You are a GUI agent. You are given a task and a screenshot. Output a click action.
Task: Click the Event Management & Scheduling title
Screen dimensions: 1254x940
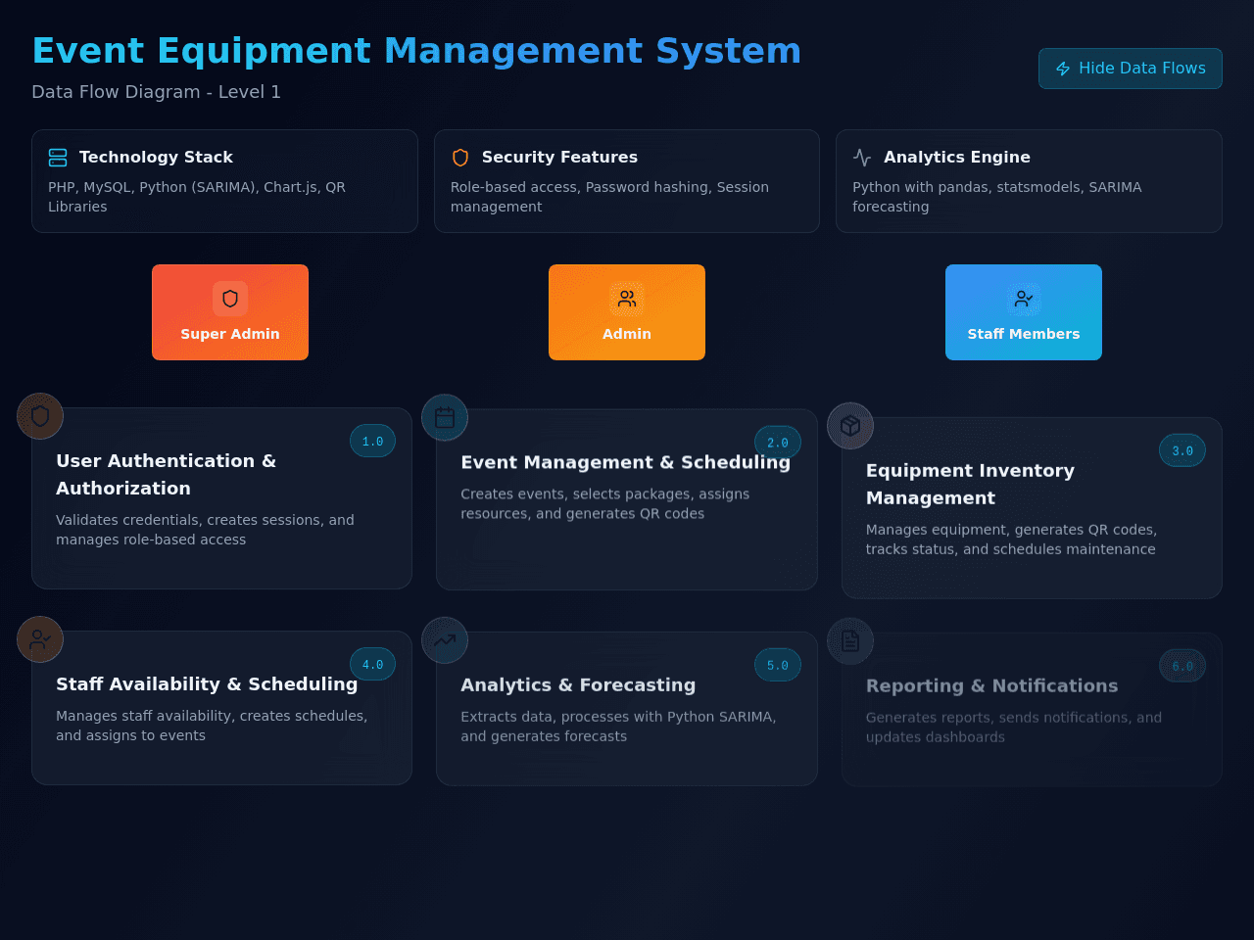(x=626, y=462)
